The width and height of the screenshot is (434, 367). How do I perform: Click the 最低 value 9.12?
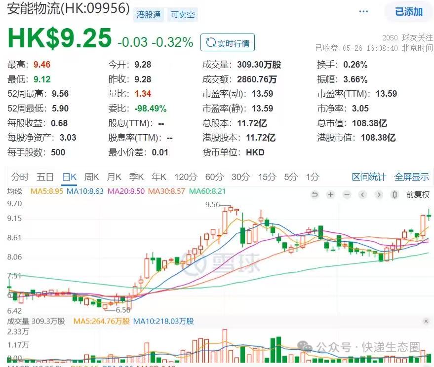42,79
